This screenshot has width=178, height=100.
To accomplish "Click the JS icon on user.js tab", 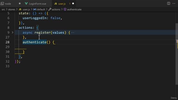I will point(56,4).
